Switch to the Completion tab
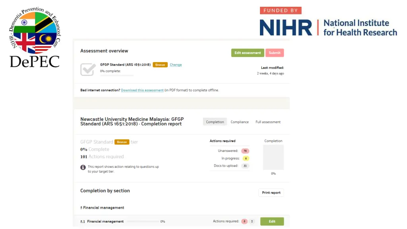The image size is (407, 229). tap(215, 122)
